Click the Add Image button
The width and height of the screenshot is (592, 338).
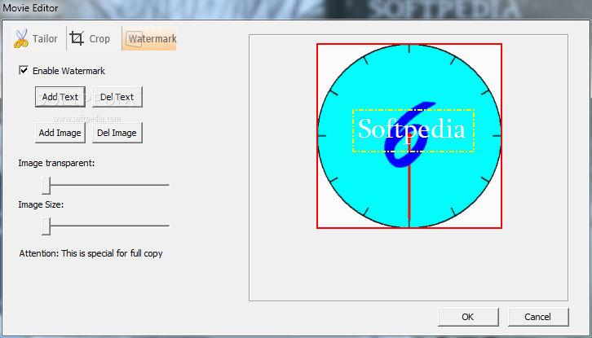pos(60,133)
